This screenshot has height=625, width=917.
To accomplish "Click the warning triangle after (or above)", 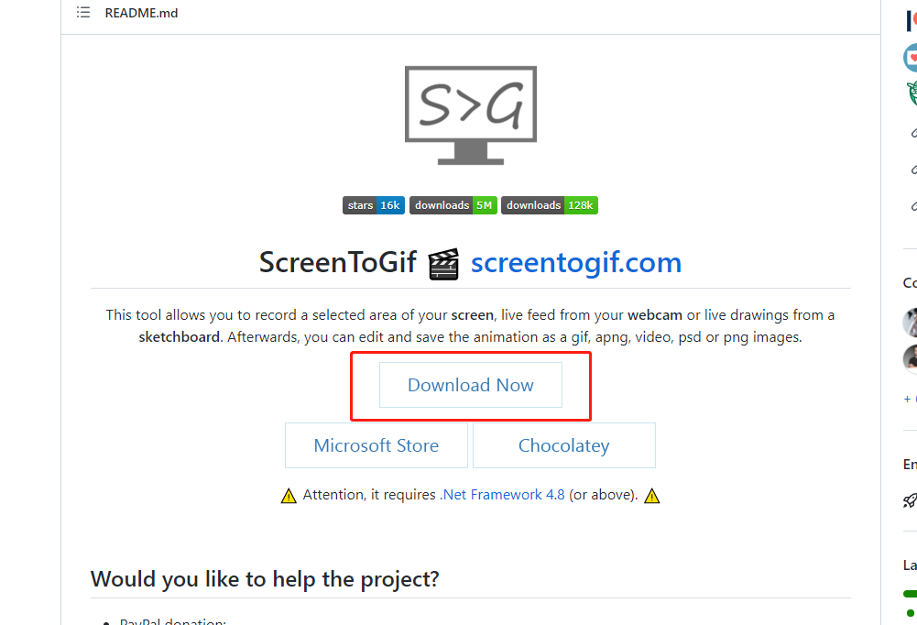I will pos(651,496).
